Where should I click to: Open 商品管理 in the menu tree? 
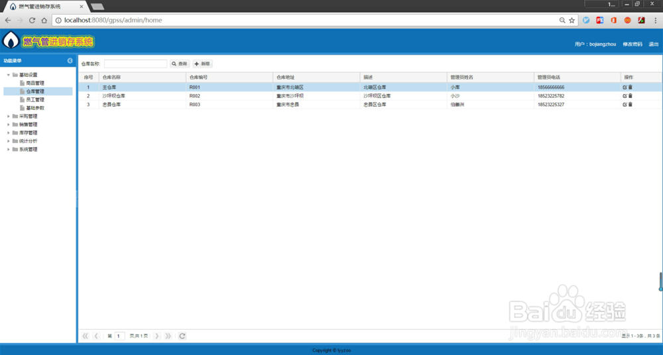pos(35,83)
